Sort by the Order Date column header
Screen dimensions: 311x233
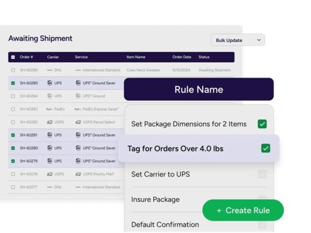click(x=182, y=57)
